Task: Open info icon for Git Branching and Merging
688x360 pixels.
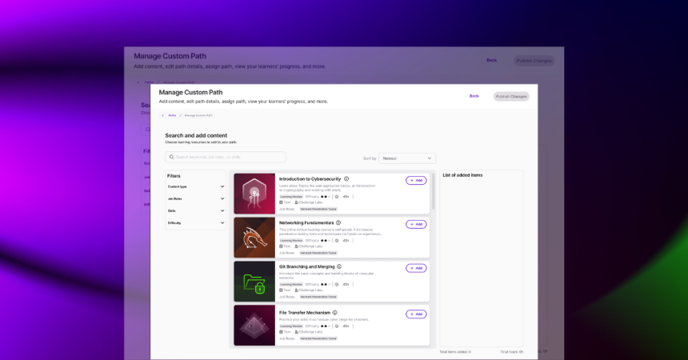Action: pos(339,266)
